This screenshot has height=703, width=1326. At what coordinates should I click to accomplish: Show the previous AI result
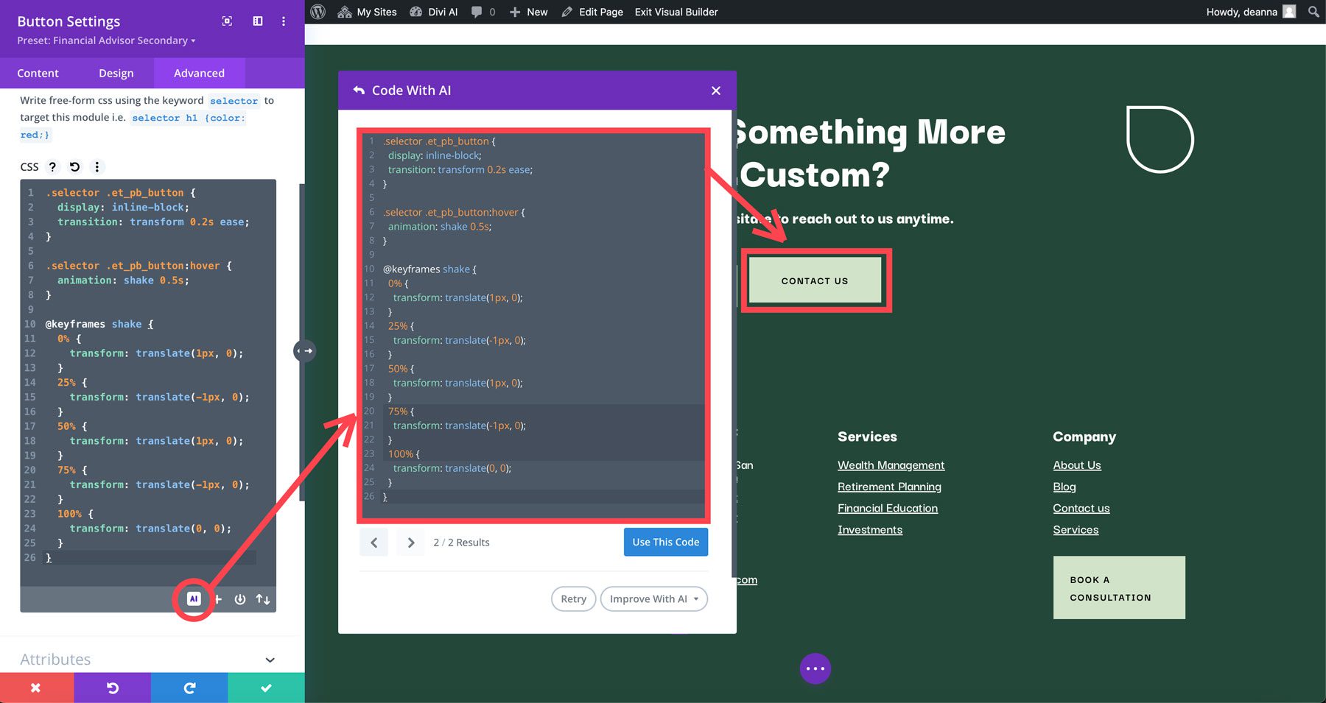tap(373, 543)
